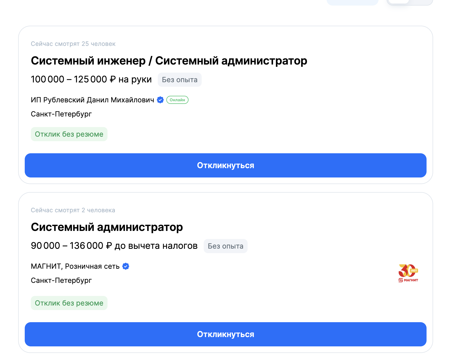475x361 pixels.
Task: Click the Сейчас смотрят 2 человека label
Action: coord(73,210)
